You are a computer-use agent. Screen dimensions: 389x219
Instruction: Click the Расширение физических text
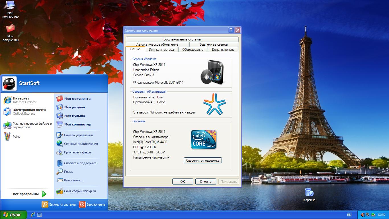click(x=151, y=157)
